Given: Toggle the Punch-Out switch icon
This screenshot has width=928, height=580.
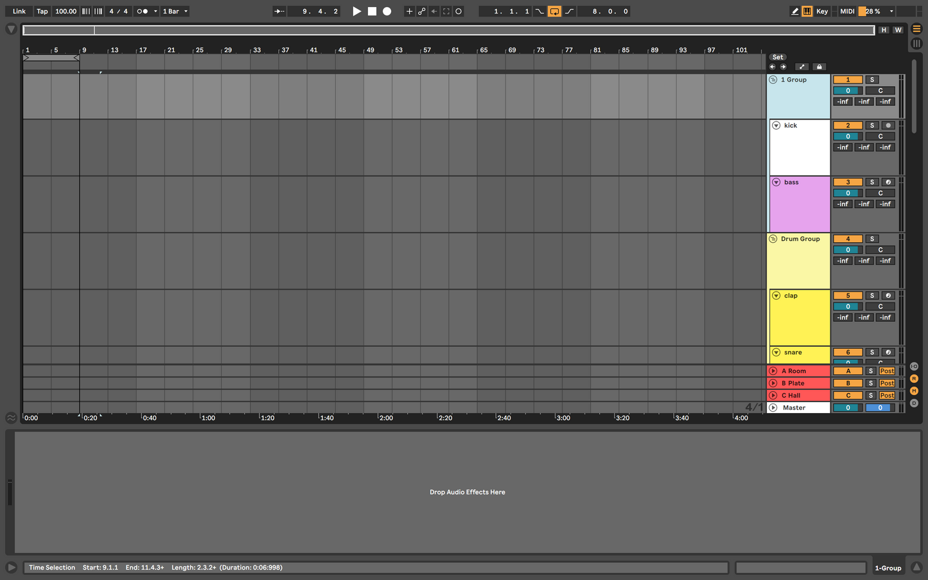Looking at the screenshot, I should point(569,11).
